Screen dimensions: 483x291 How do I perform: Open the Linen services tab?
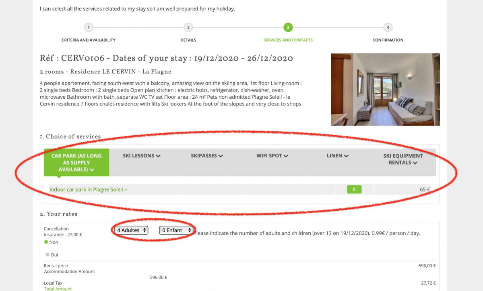click(337, 156)
